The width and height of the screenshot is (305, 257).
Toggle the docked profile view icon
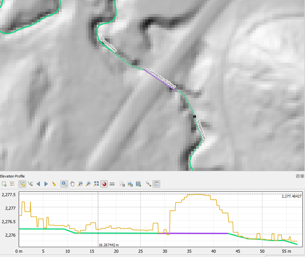(x=156, y=184)
